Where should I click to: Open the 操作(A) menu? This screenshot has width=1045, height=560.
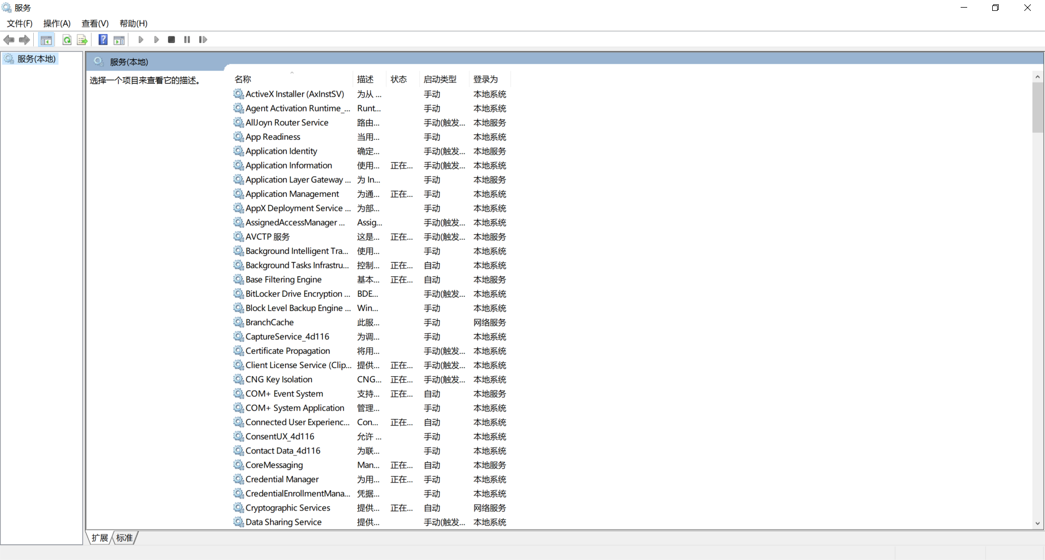coord(57,23)
